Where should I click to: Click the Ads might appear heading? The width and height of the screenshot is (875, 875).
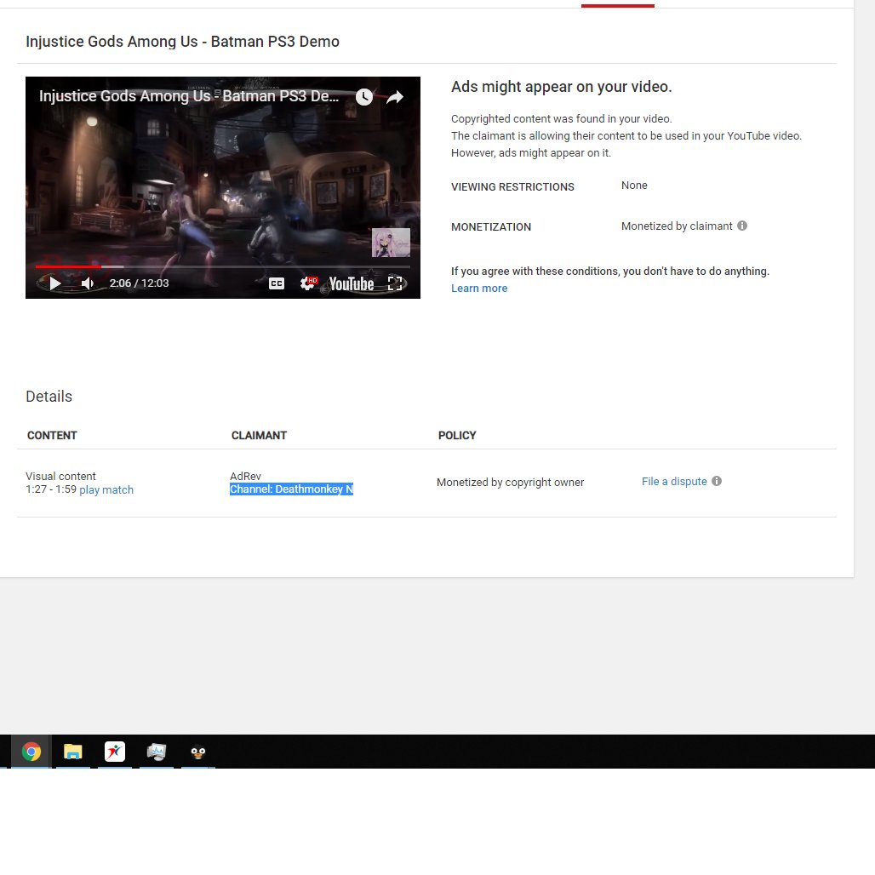[562, 87]
